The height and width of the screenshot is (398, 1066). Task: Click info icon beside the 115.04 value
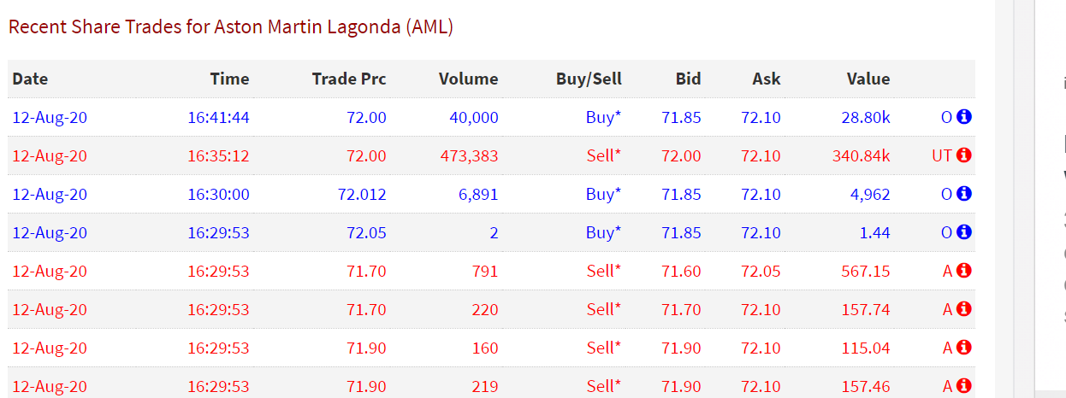pyautogui.click(x=964, y=348)
